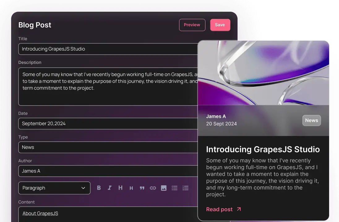Focus the Date field with September 20,2024
339x222 pixels.
coord(108,124)
